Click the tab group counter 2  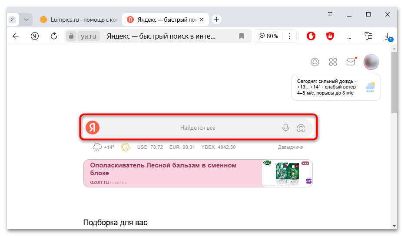[x=12, y=20]
